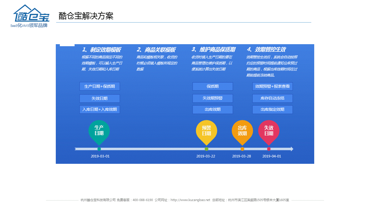Click the timeline arrow head

[292, 149]
